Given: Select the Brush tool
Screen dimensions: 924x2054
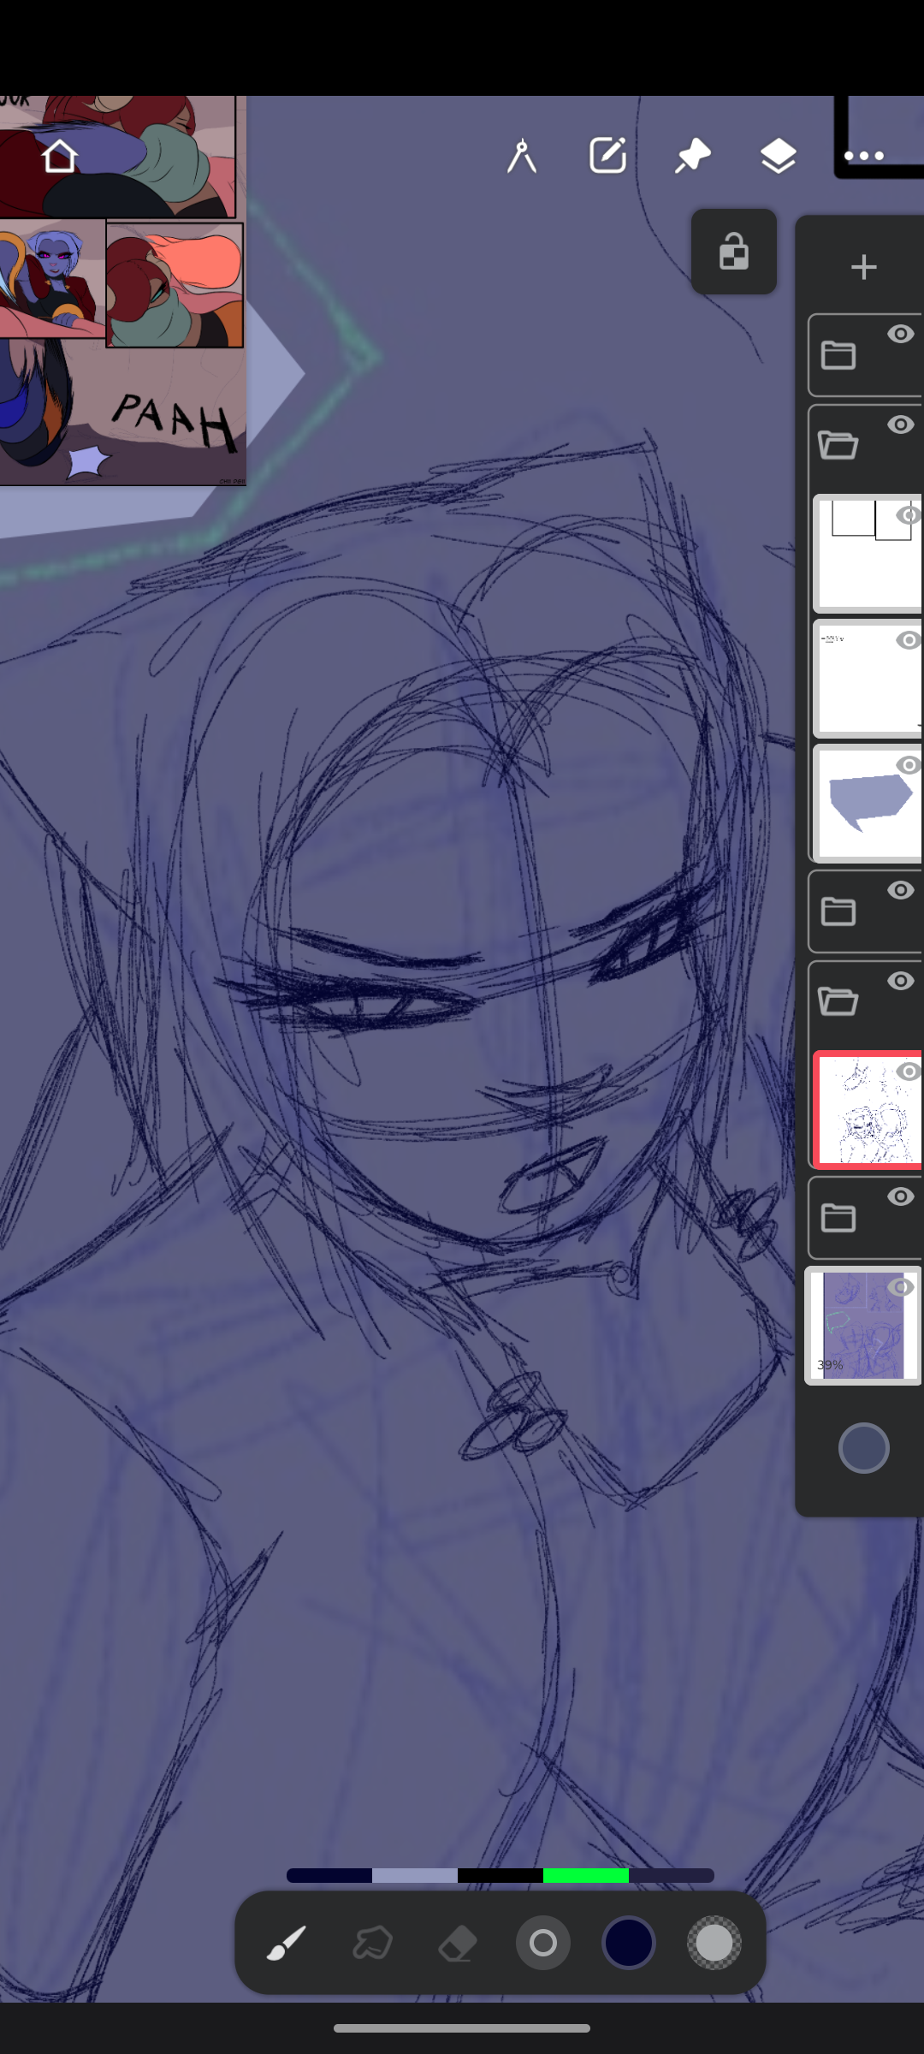Looking at the screenshot, I should (287, 1943).
